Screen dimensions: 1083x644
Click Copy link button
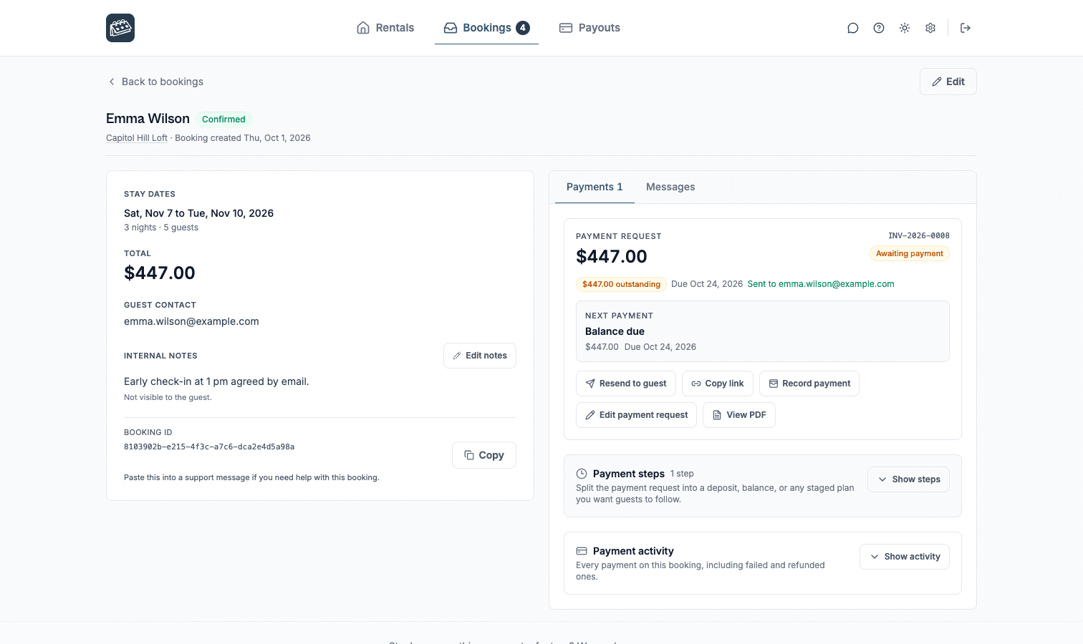point(718,384)
